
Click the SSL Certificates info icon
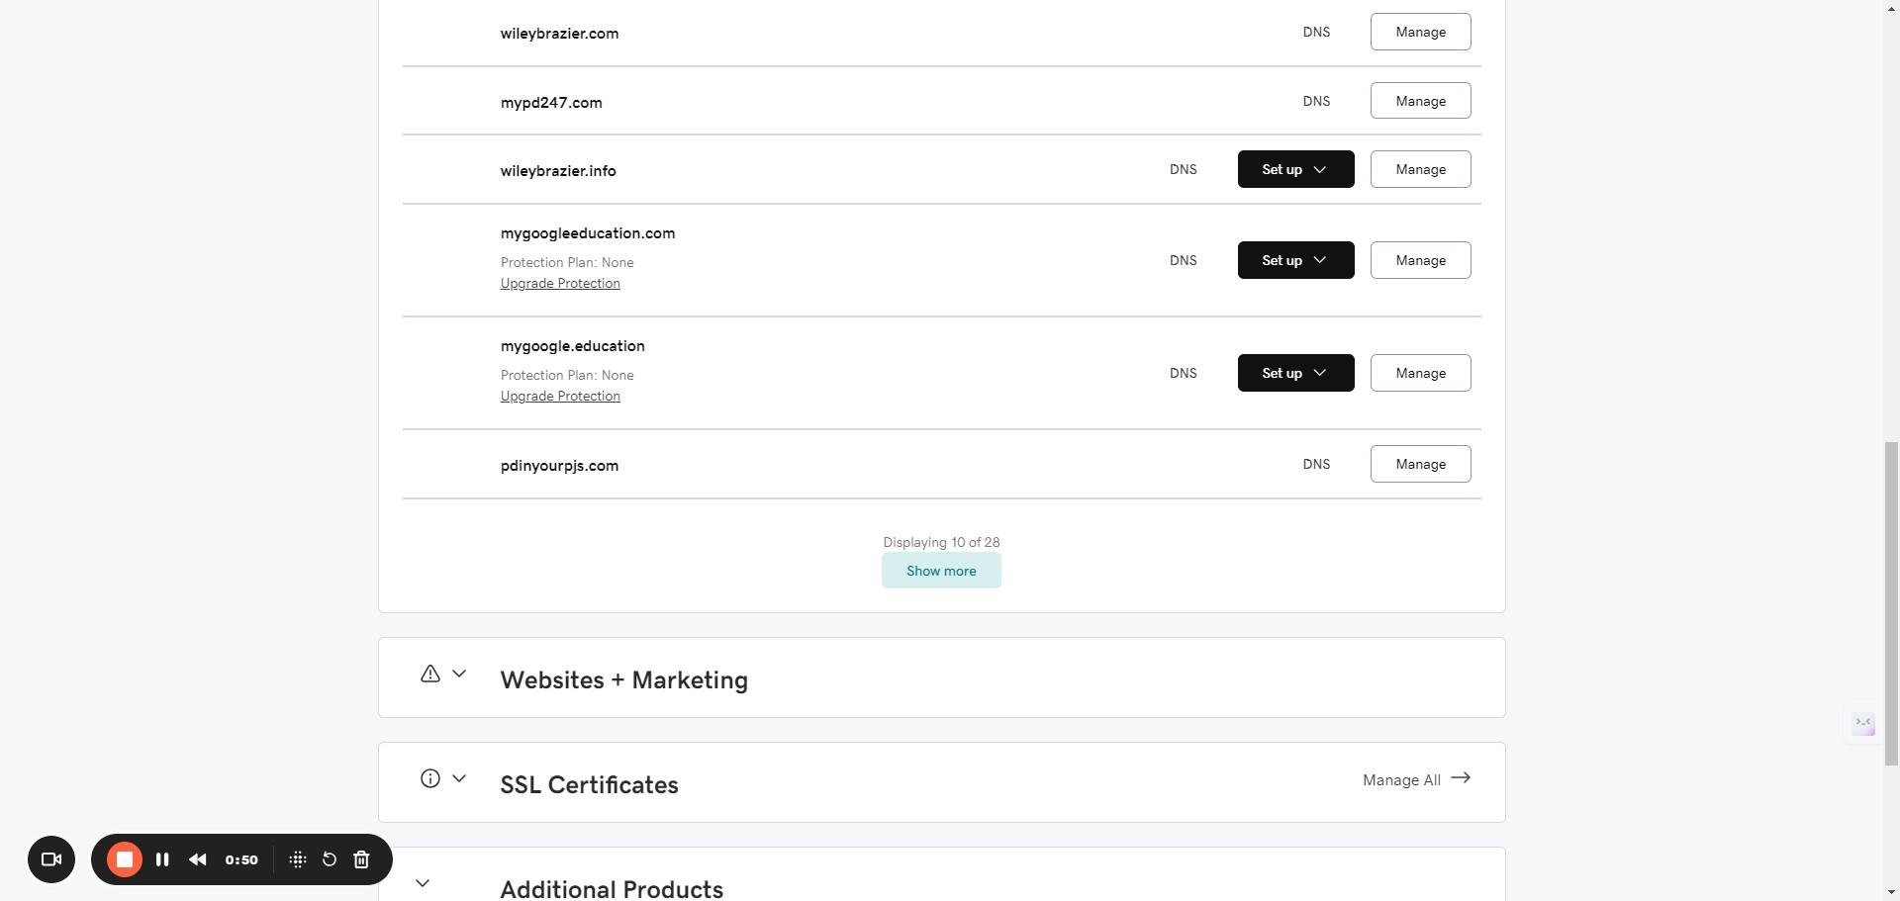[x=430, y=778]
